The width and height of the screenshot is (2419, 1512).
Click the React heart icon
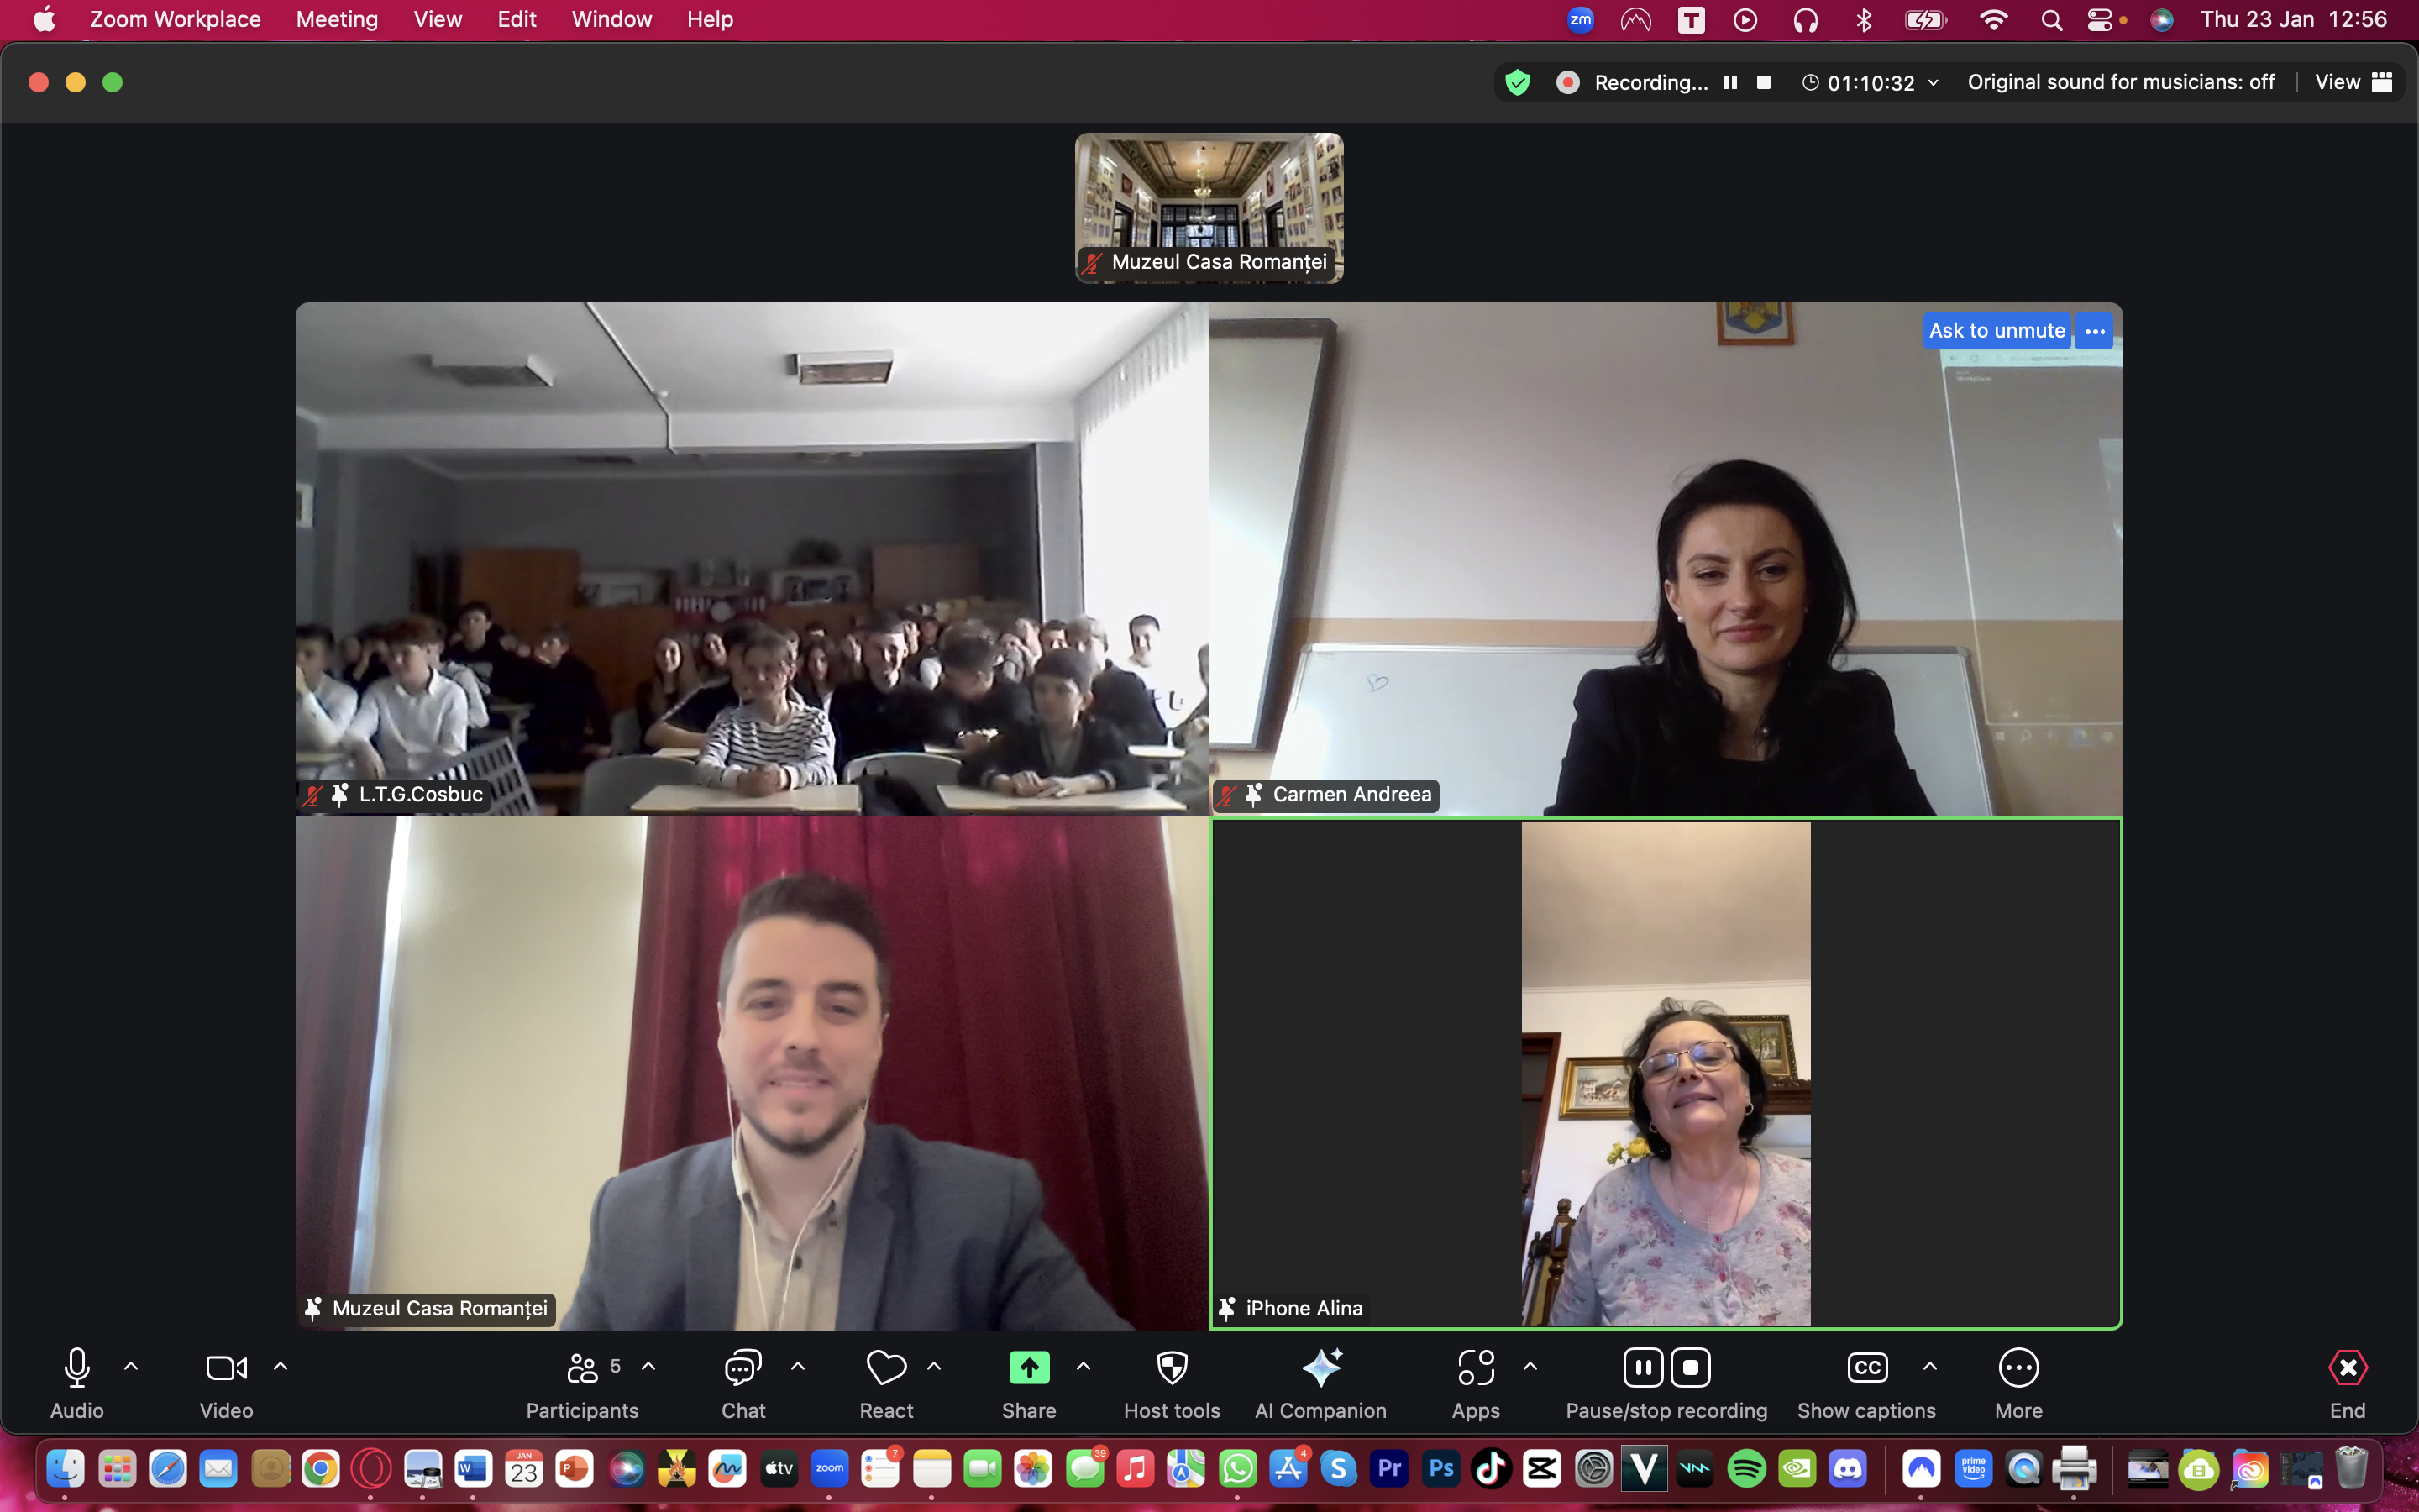point(885,1368)
